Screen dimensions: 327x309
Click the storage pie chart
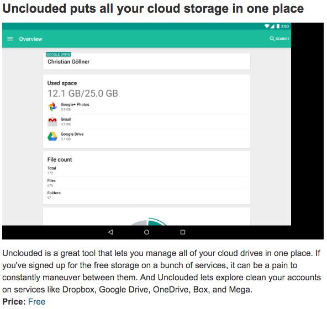click(148, 221)
